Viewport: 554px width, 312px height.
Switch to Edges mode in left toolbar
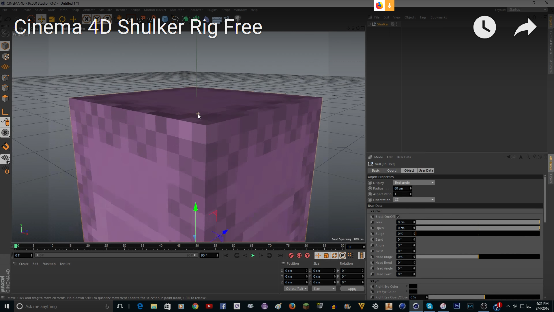point(5,88)
